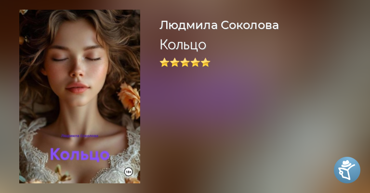Click the fifth rating star
The height and width of the screenshot is (193, 370).
point(206,63)
